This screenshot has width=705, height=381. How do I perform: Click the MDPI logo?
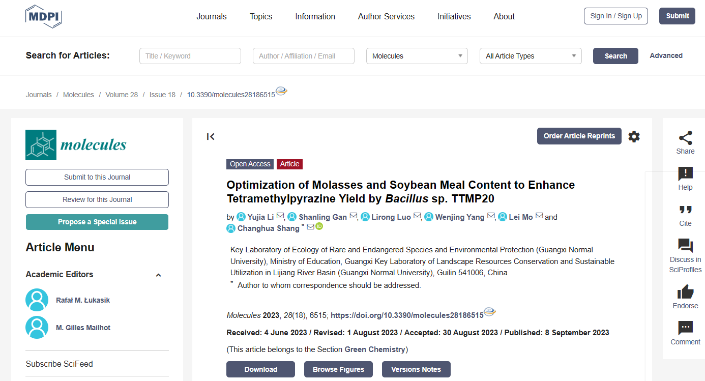click(44, 16)
